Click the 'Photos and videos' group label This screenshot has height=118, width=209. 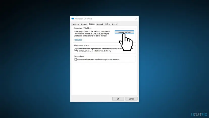pyautogui.click(x=82, y=46)
